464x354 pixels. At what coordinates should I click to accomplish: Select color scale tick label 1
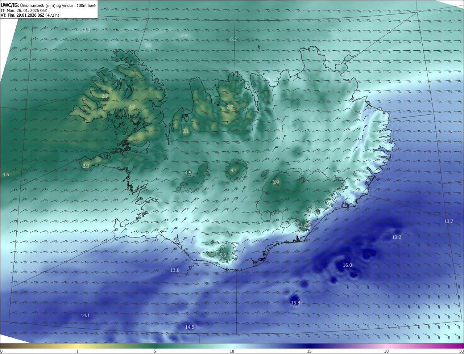[78, 351]
